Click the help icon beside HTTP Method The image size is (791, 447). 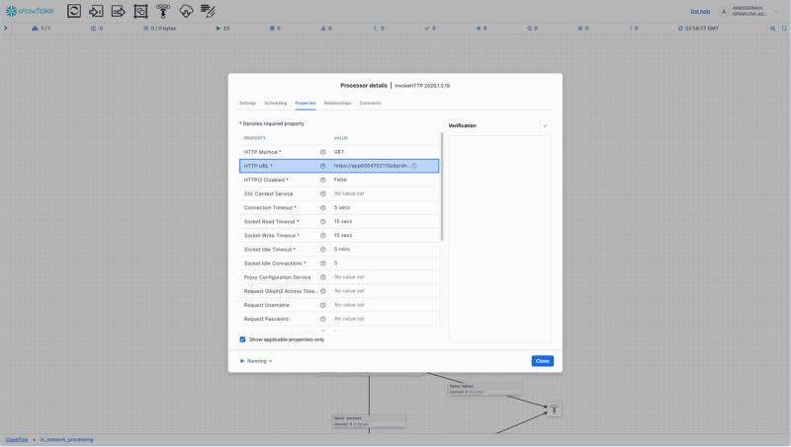pyautogui.click(x=323, y=152)
